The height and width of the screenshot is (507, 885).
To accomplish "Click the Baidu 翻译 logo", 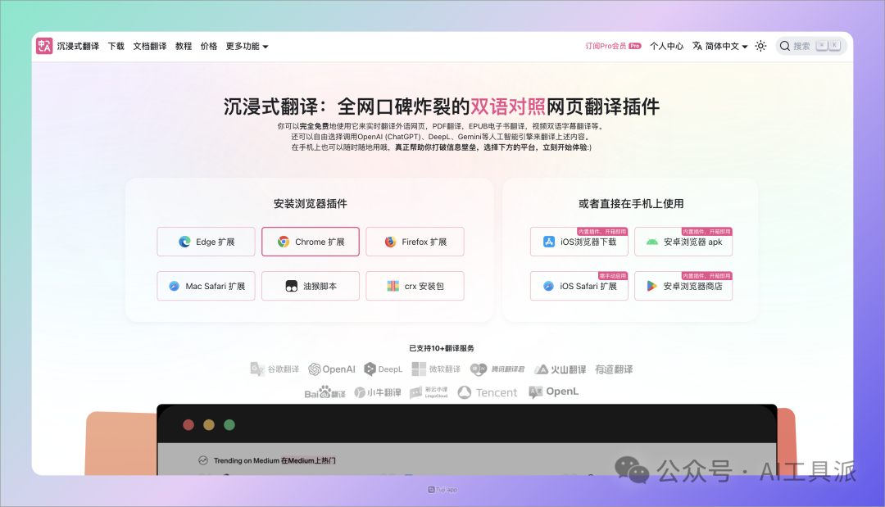I will (324, 392).
